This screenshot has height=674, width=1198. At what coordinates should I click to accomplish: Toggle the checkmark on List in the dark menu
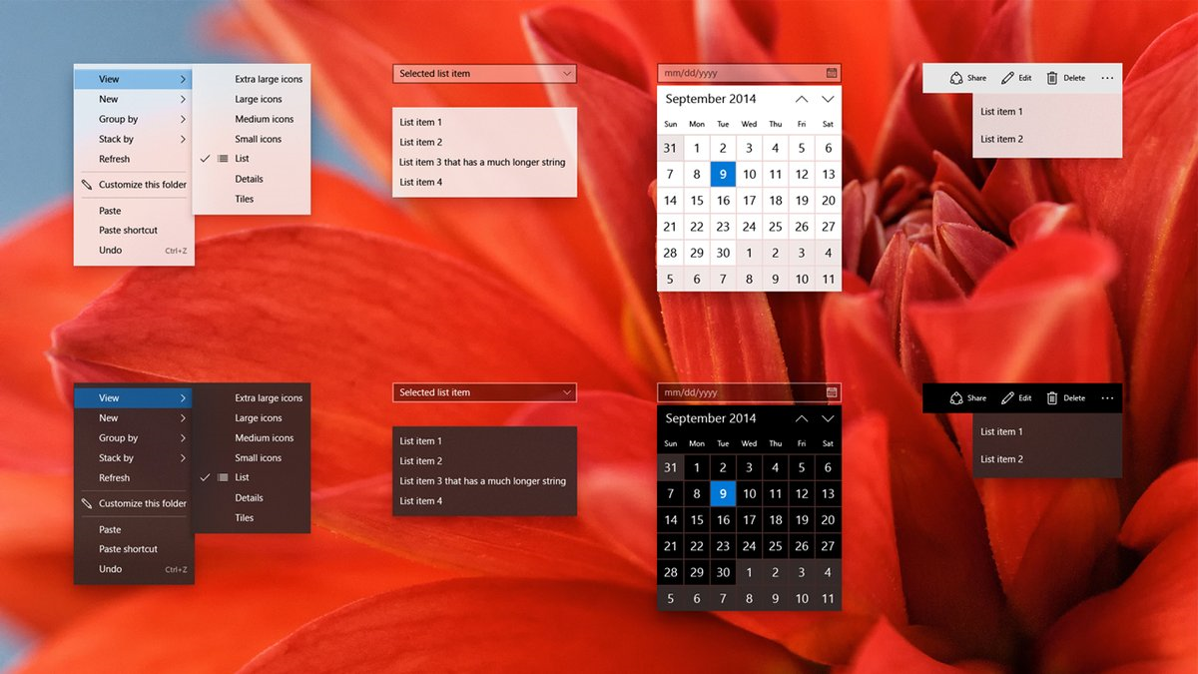click(207, 477)
